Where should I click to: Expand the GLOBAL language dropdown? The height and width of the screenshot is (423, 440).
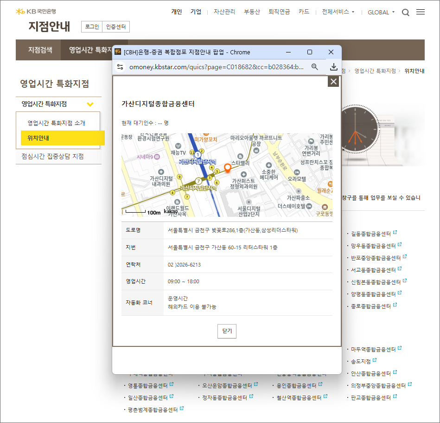point(381,12)
